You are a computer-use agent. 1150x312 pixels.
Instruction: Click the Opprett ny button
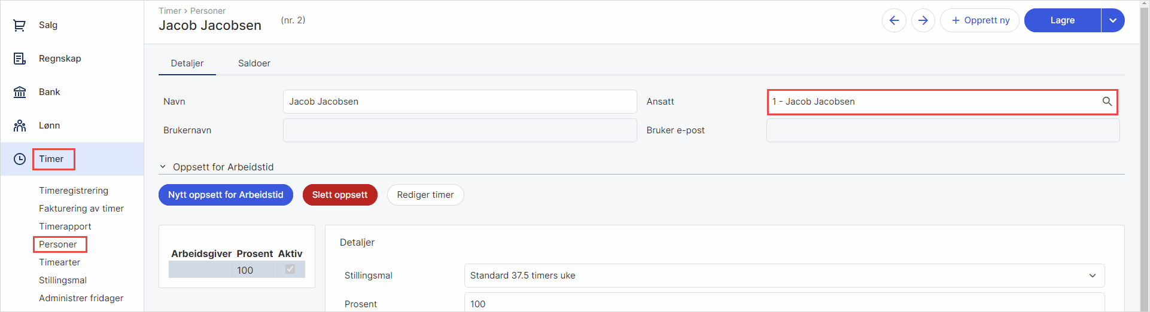[979, 20]
